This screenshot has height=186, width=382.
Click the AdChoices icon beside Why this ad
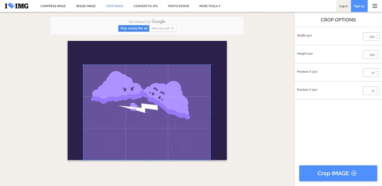pos(173,28)
